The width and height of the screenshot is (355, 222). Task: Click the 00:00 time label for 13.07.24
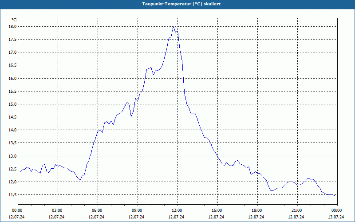coord(337,210)
